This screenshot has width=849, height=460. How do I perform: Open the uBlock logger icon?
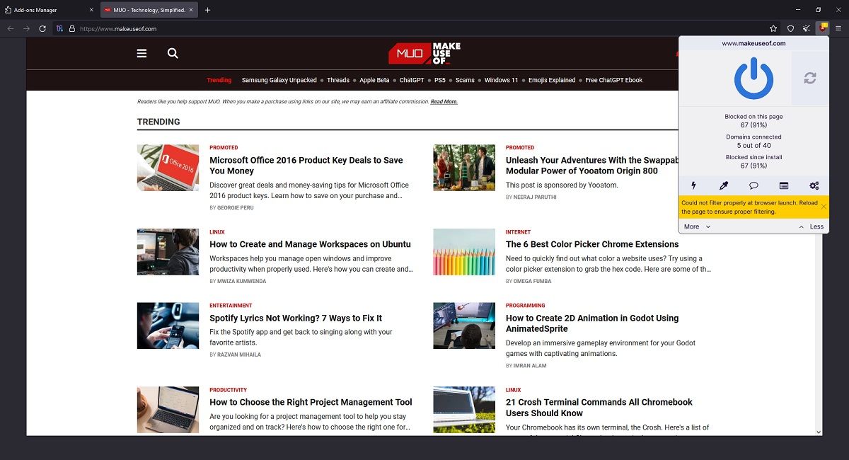784,185
